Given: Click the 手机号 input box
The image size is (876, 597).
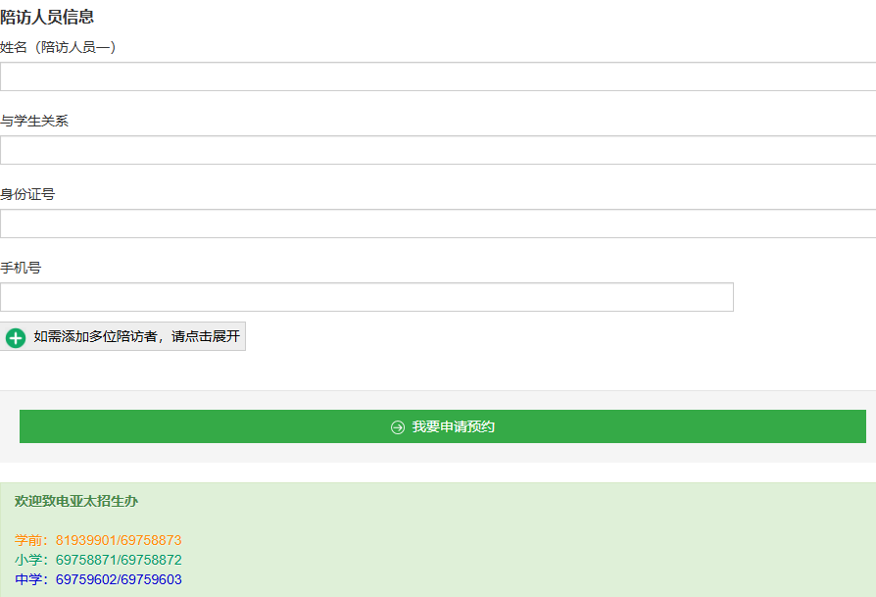Looking at the screenshot, I should pyautogui.click(x=366, y=297).
